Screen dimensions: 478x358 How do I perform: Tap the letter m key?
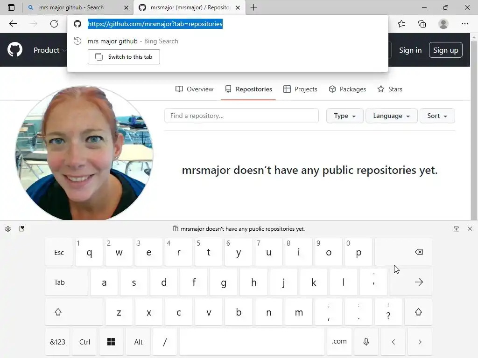[299, 312]
